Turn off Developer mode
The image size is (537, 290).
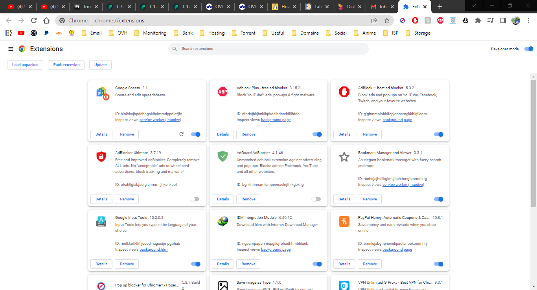tap(529, 49)
